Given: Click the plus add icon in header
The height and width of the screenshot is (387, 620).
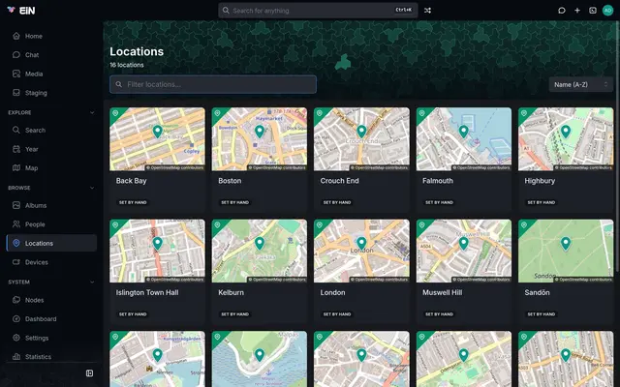Looking at the screenshot, I should click(577, 11).
